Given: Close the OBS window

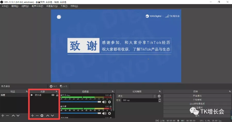Looking at the screenshot, I should [227, 2].
